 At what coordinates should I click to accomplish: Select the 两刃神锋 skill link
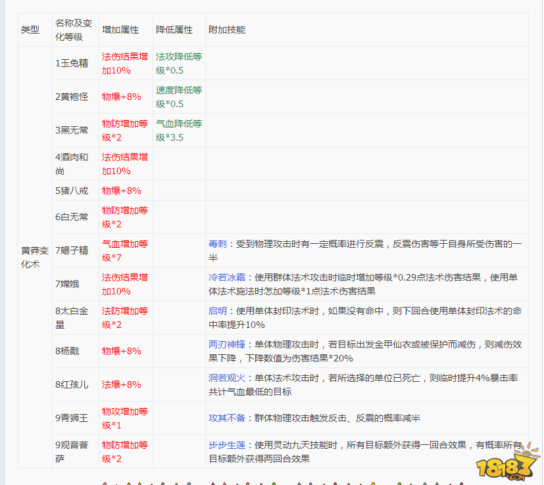tap(227, 344)
